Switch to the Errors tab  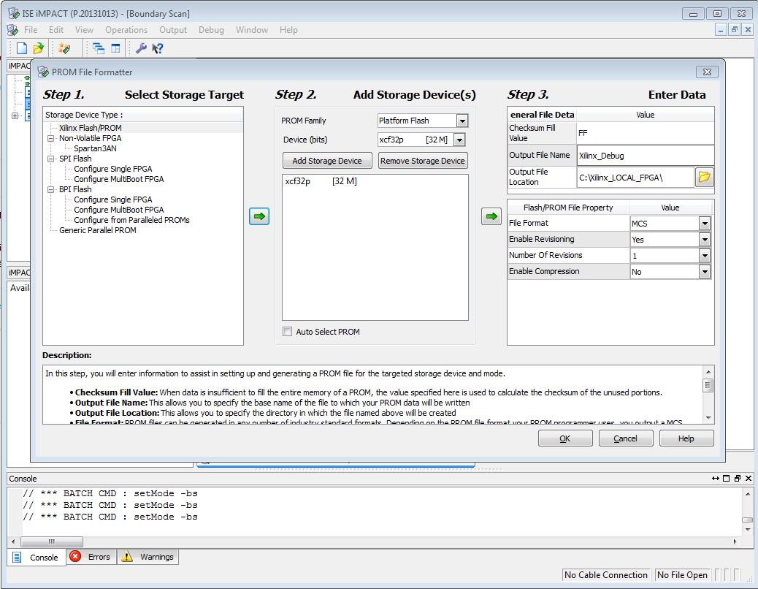91,557
